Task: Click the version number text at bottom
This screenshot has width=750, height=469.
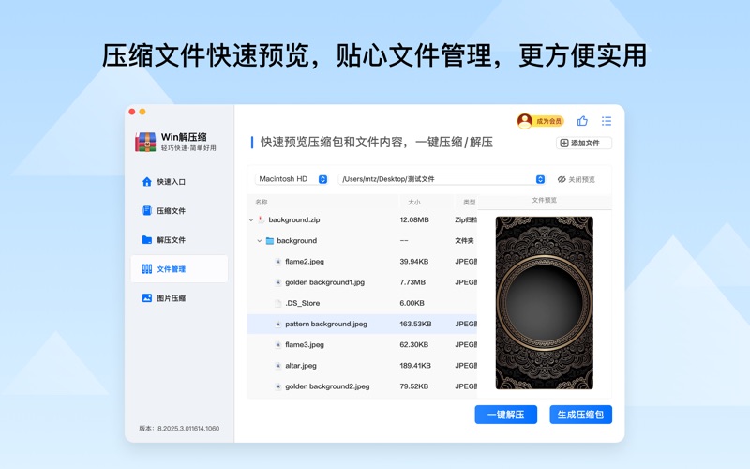Action: pos(179,429)
